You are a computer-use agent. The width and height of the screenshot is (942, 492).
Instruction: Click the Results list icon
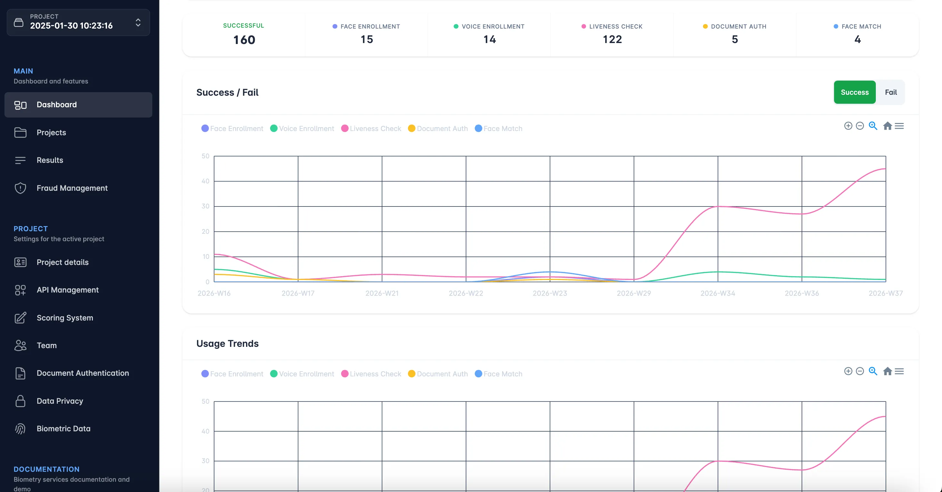tap(21, 160)
